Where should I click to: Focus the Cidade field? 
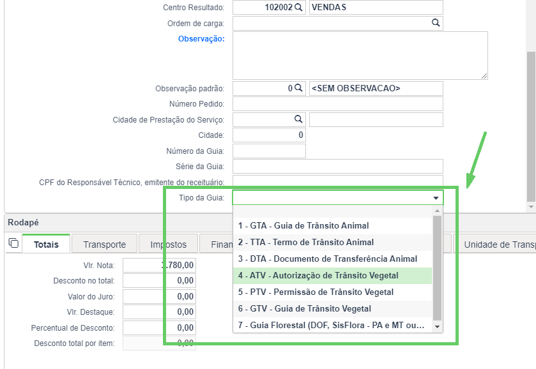tap(269, 135)
